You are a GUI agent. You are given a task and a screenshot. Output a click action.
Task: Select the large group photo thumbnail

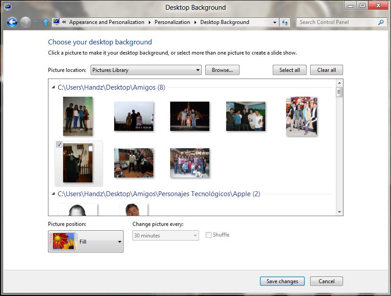pyautogui.click(x=190, y=163)
